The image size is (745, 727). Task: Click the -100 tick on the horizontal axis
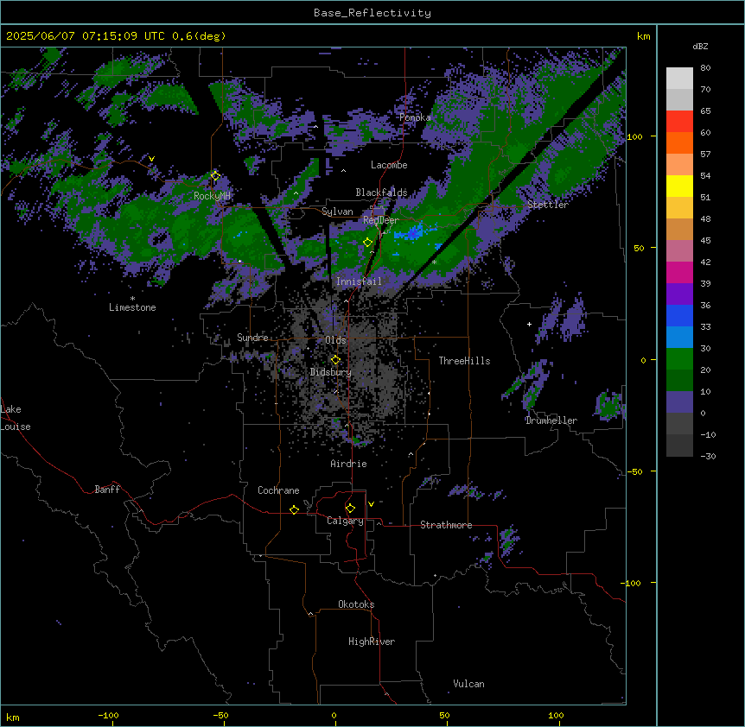[108, 715]
